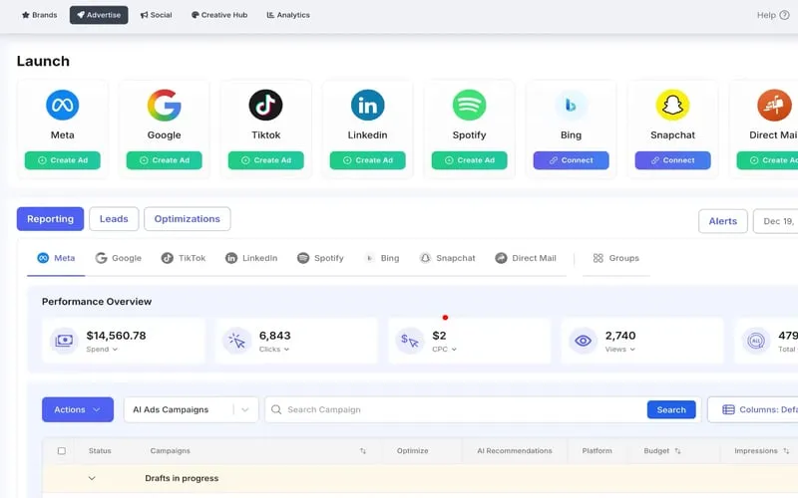Click the Linkedin logo icon in Launch
The height and width of the screenshot is (498, 798).
(367, 106)
